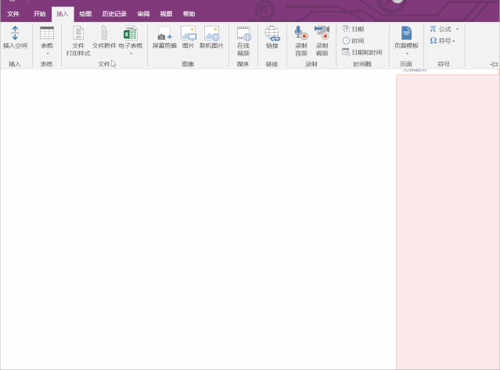Insert the Time (时间) stamp

point(353,41)
